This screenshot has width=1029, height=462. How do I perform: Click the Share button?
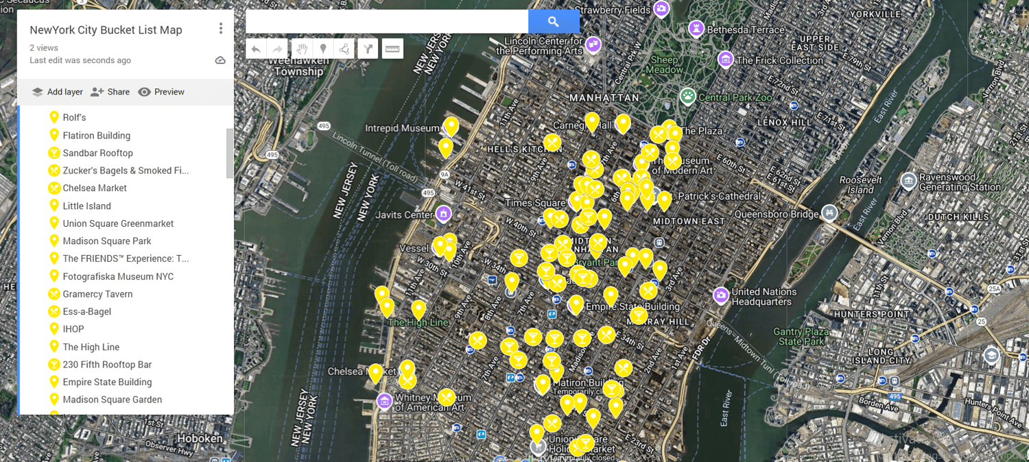tap(110, 92)
